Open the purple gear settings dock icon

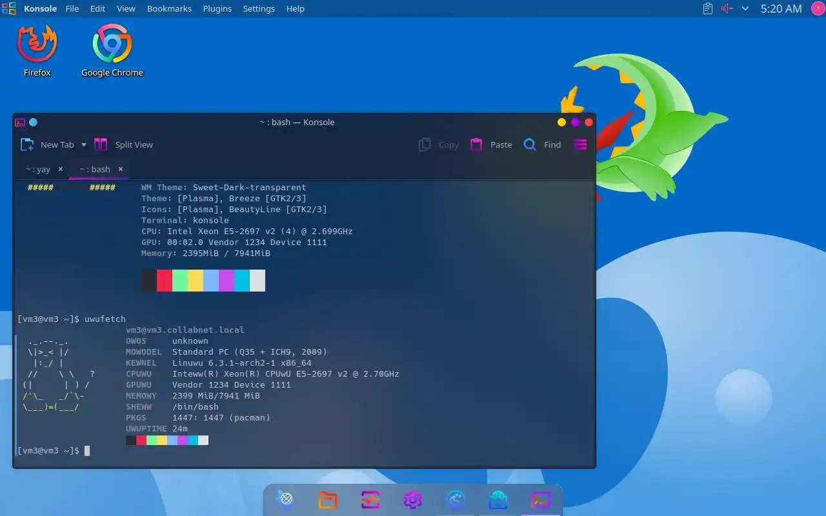(413, 499)
